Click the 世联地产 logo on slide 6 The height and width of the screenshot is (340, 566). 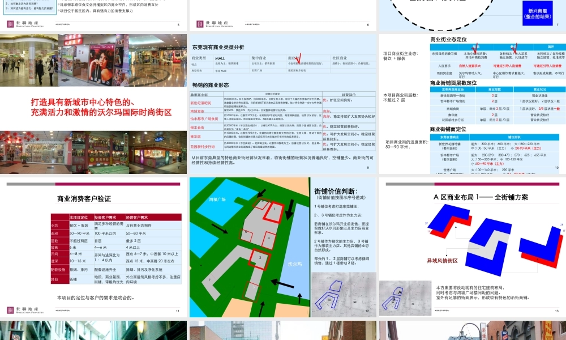tap(215, 24)
